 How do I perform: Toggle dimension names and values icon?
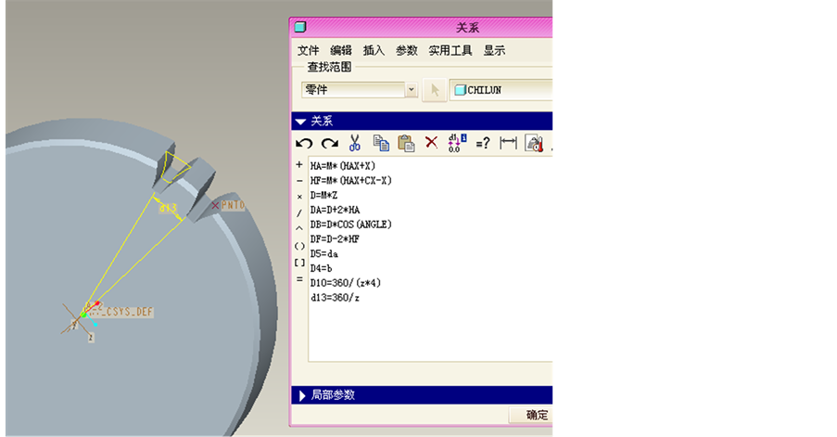(456, 143)
